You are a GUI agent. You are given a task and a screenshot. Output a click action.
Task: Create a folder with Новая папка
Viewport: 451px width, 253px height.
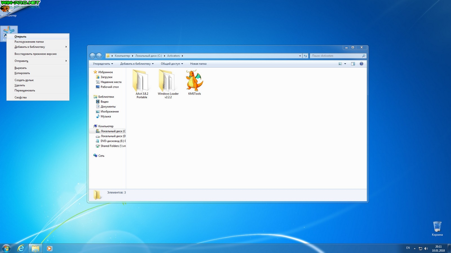(198, 64)
